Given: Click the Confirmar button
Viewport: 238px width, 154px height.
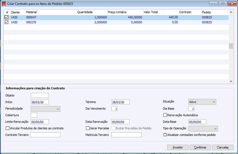Looking at the screenshot, I should [200, 147].
